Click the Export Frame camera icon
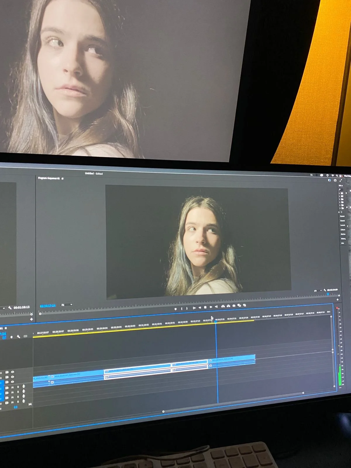The width and height of the screenshot is (351, 468). [x=234, y=306]
